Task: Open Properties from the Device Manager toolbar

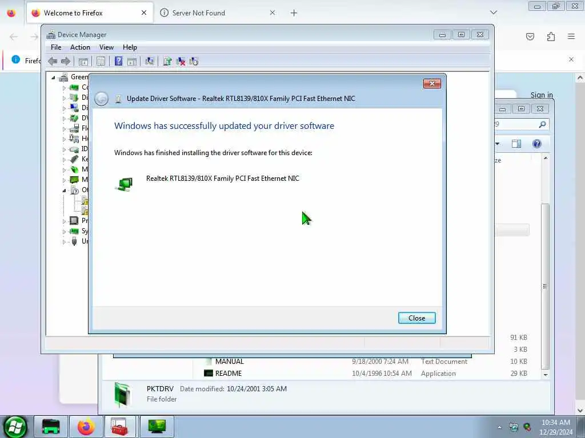Action: coord(101,62)
